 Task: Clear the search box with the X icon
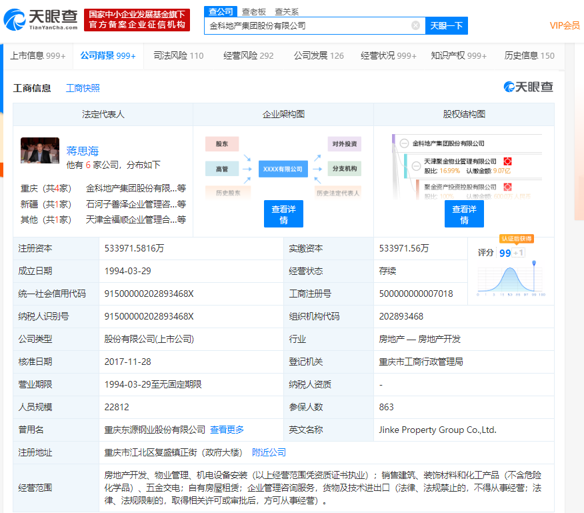coord(415,26)
